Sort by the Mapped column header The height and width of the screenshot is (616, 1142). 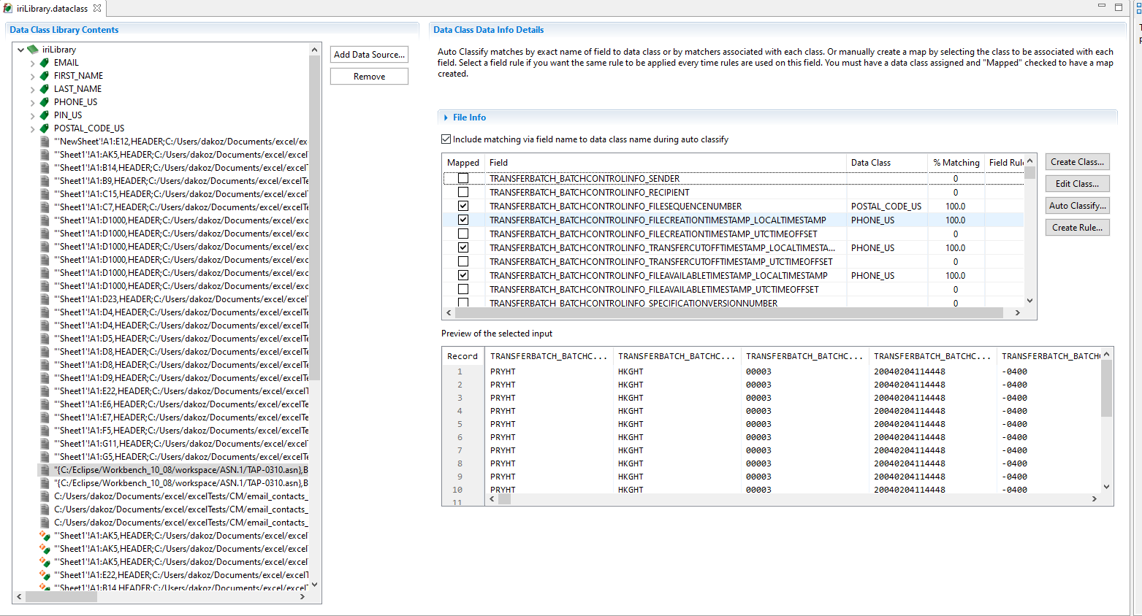click(x=463, y=163)
